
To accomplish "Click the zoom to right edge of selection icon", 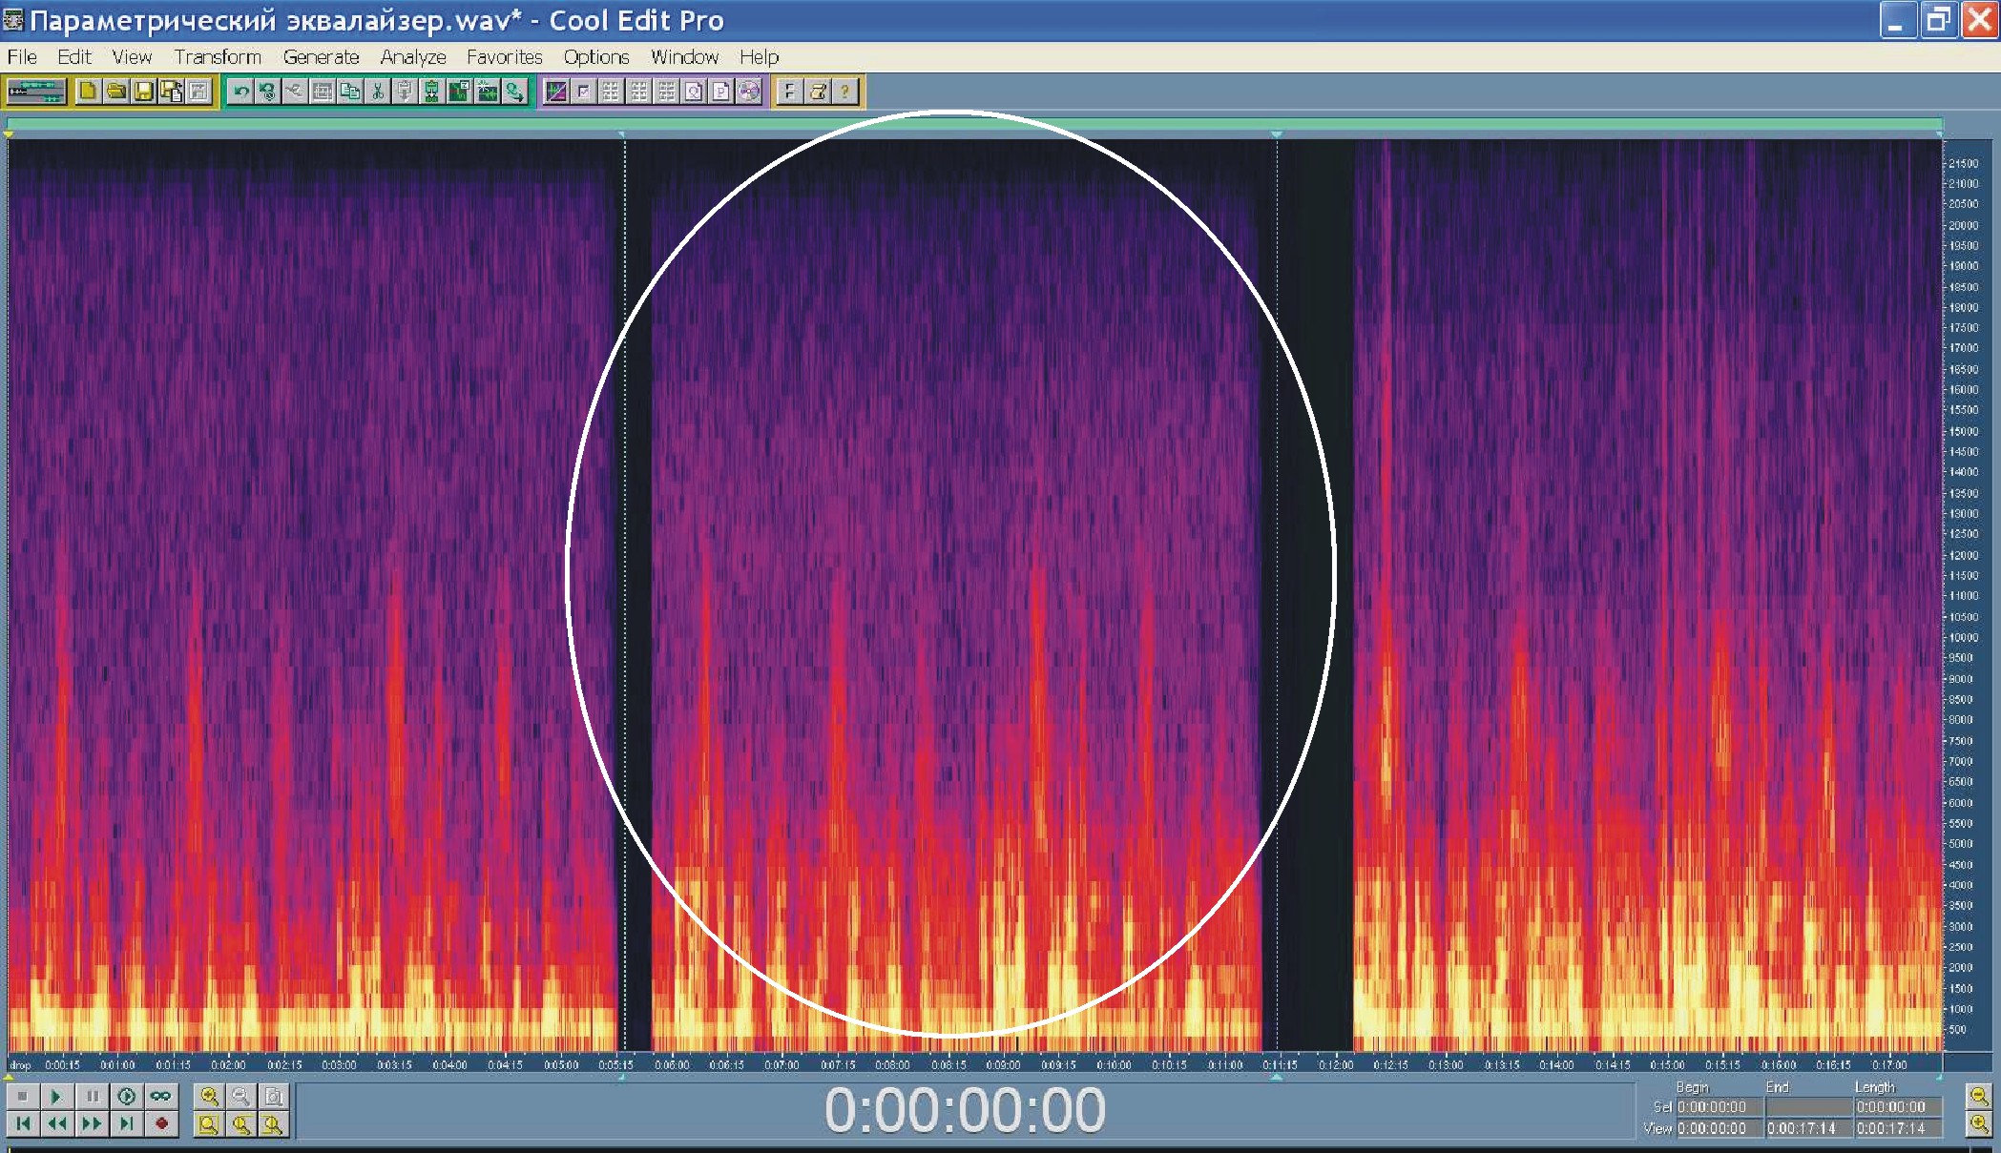I will (273, 1123).
